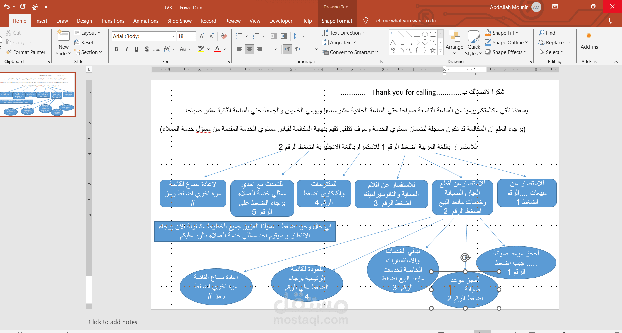Click the Repeat icon in the quick access toolbar
622x333 pixels.
(x=23, y=7)
